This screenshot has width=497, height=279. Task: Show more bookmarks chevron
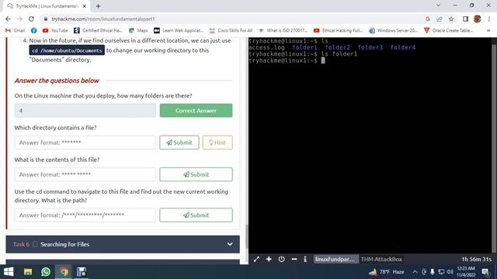point(488,30)
